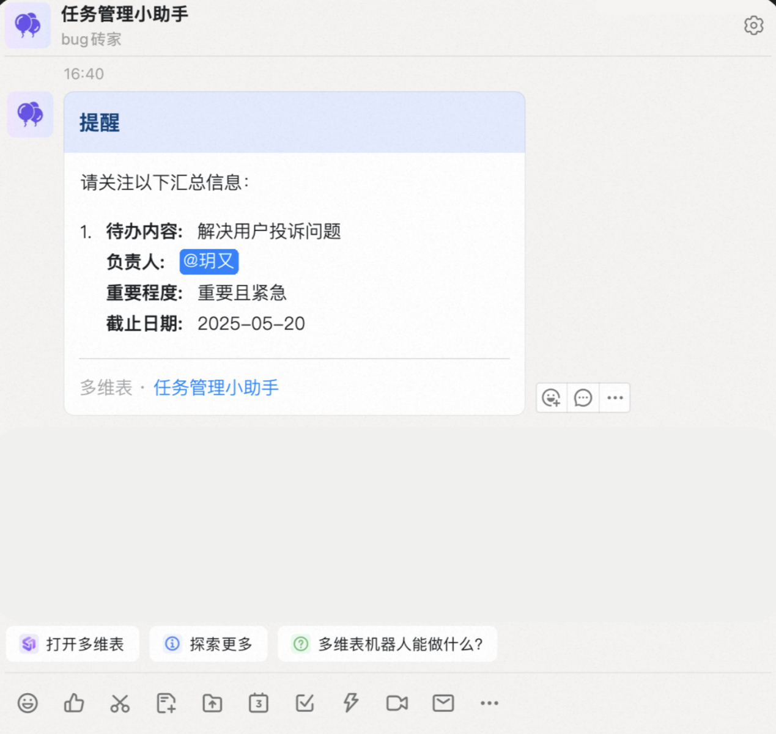
Task: Start a video call with the camera icon
Action: pyautogui.click(x=397, y=703)
